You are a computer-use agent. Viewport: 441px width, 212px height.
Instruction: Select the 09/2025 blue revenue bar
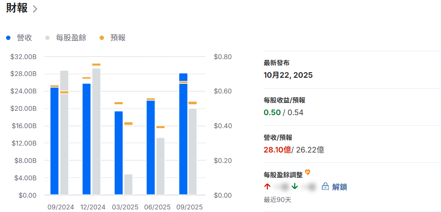[183, 135]
